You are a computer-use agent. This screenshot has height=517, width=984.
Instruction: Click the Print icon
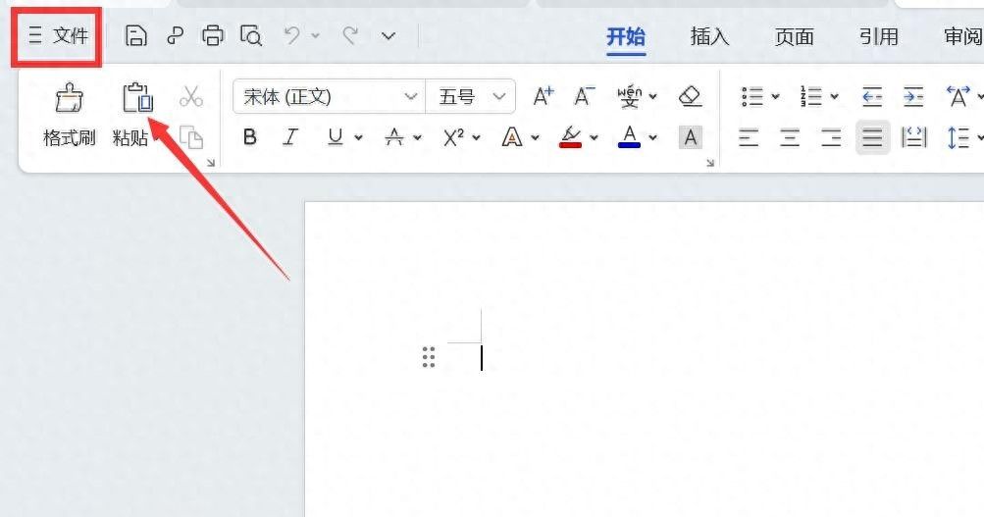[213, 35]
